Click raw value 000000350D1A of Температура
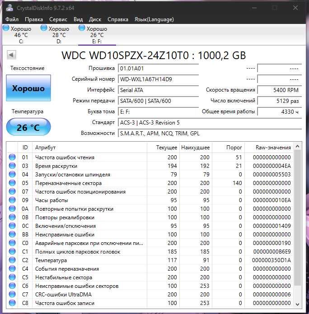 [x=272, y=260]
